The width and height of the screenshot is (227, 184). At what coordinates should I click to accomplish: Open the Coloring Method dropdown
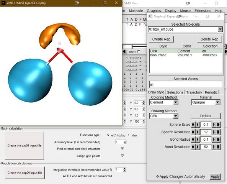(176, 102)
